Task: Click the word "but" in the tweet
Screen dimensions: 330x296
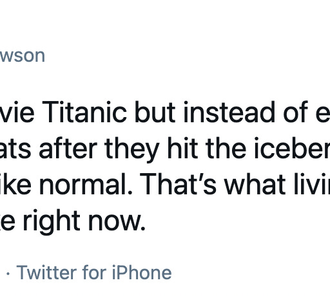Action: (x=155, y=112)
